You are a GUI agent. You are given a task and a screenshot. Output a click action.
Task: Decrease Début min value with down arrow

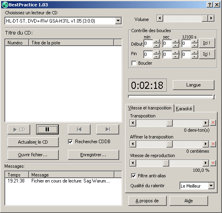(x=156, y=45)
